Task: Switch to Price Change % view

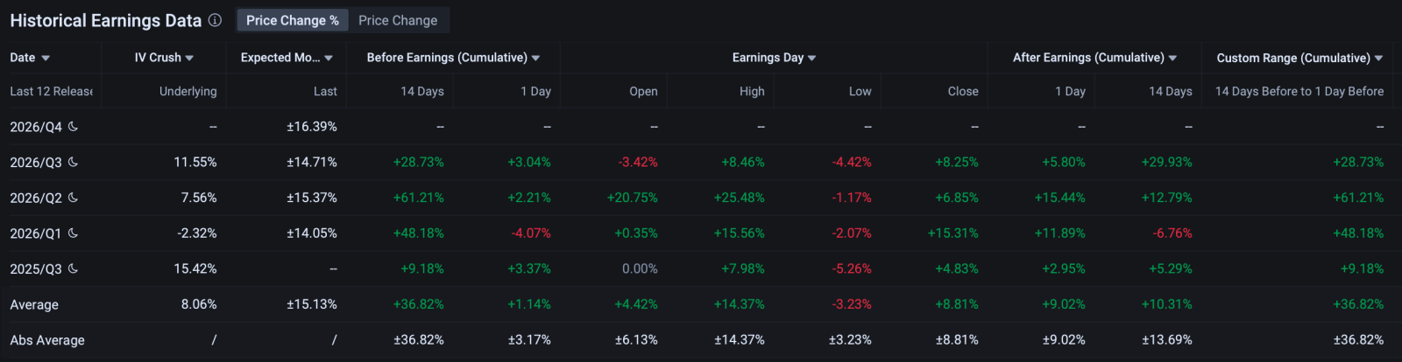Action: coord(293,20)
